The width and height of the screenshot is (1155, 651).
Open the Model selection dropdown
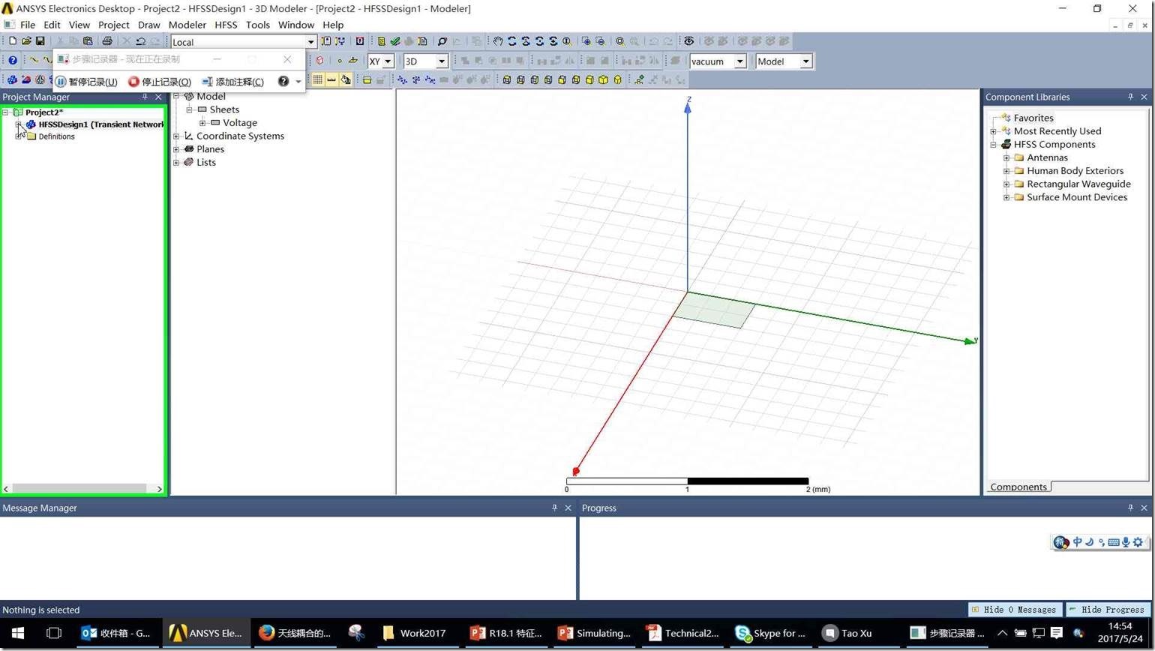(x=805, y=61)
